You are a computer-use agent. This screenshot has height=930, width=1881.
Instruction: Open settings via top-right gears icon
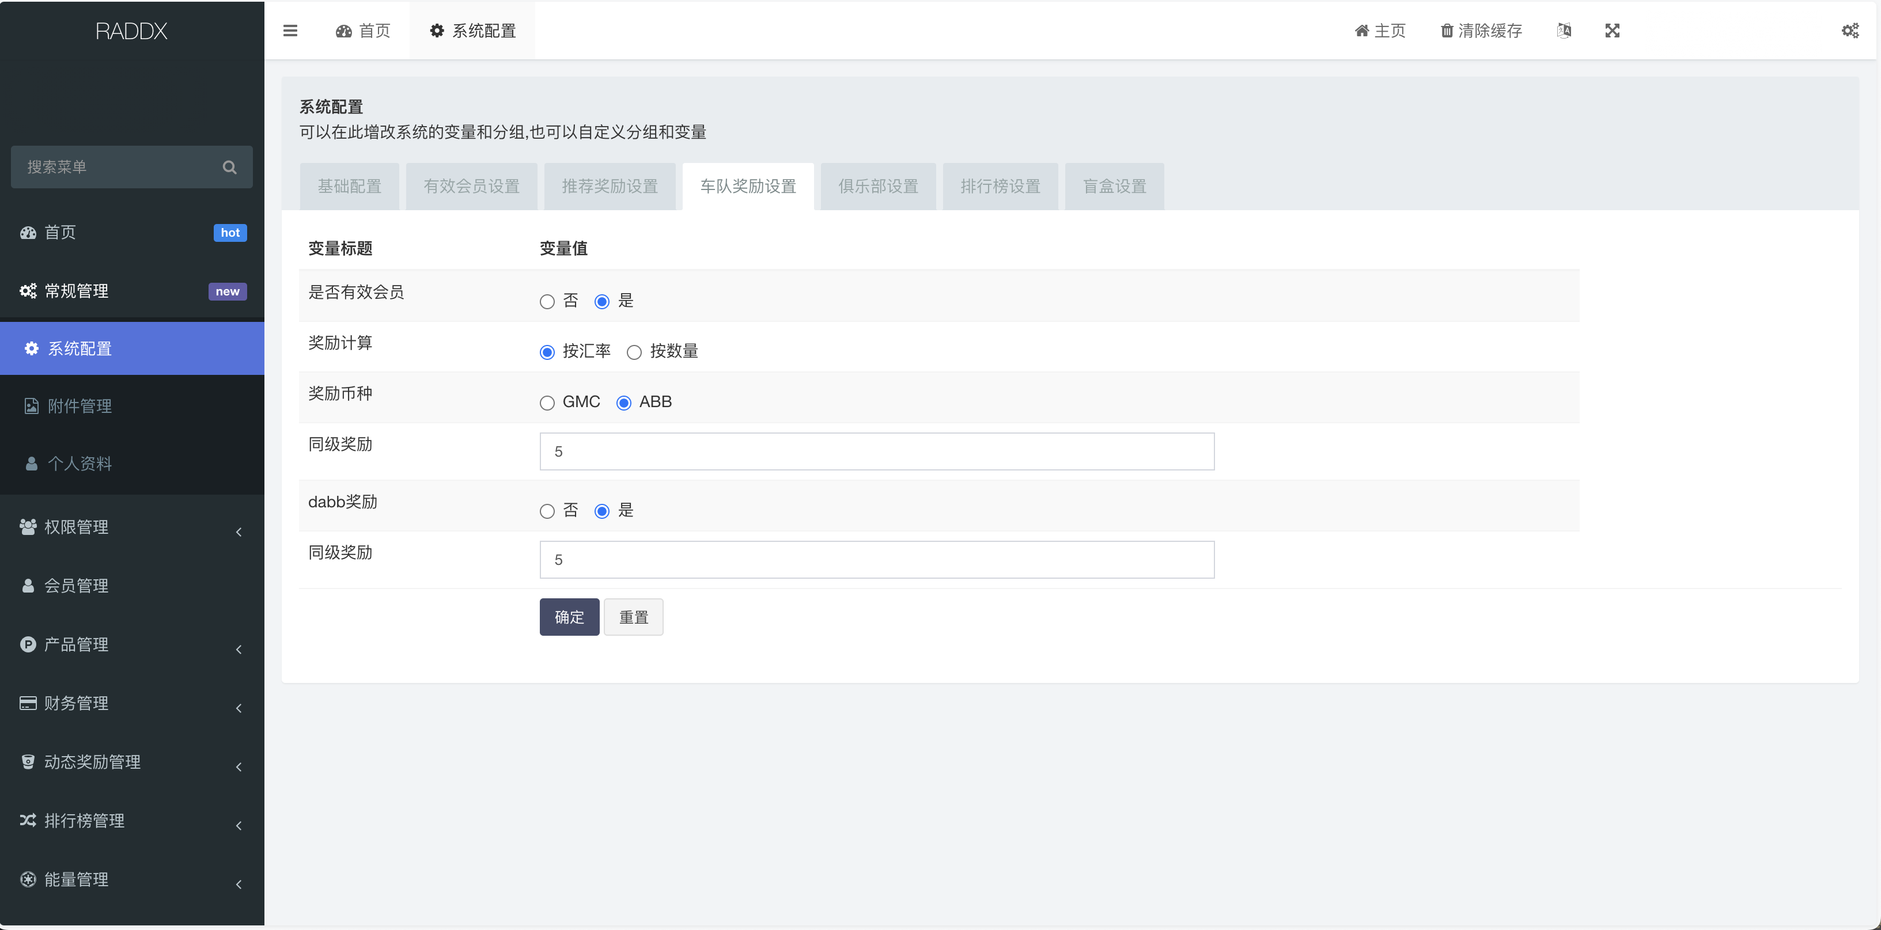[1850, 31]
